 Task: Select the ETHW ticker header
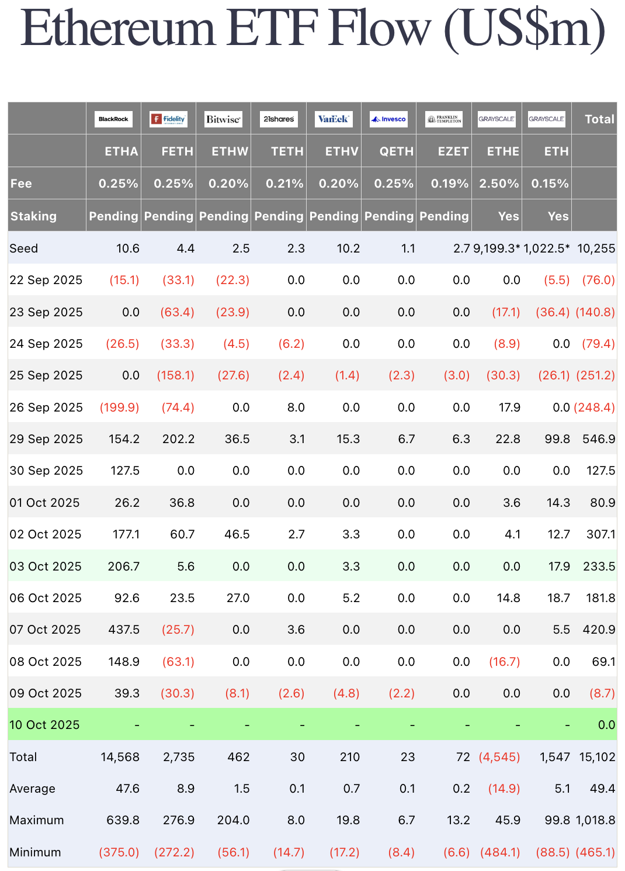[230, 151]
